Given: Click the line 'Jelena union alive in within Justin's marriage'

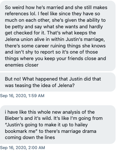Looking at the screenshot, I should click(55, 39).
